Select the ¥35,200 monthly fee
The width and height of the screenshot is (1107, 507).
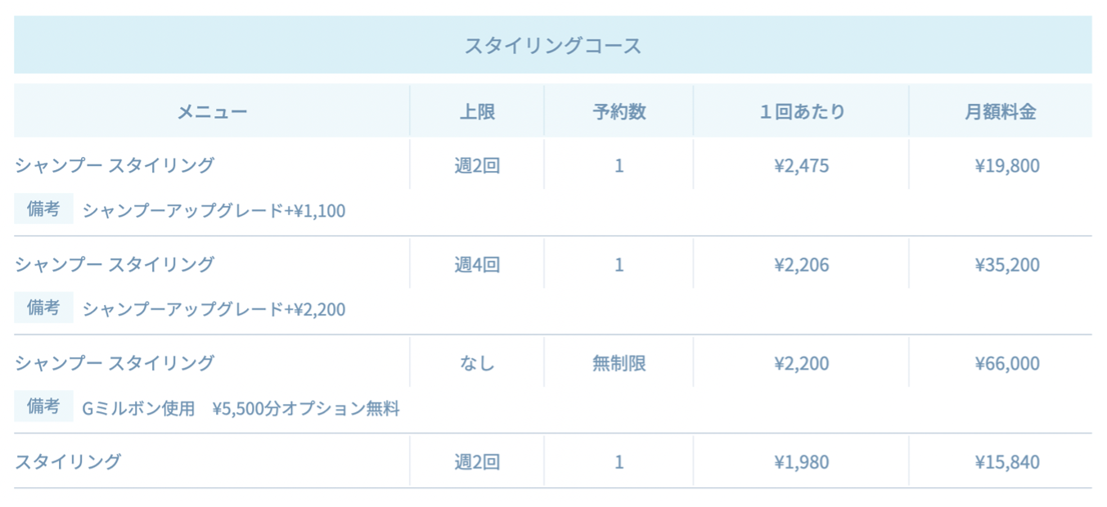click(1006, 265)
